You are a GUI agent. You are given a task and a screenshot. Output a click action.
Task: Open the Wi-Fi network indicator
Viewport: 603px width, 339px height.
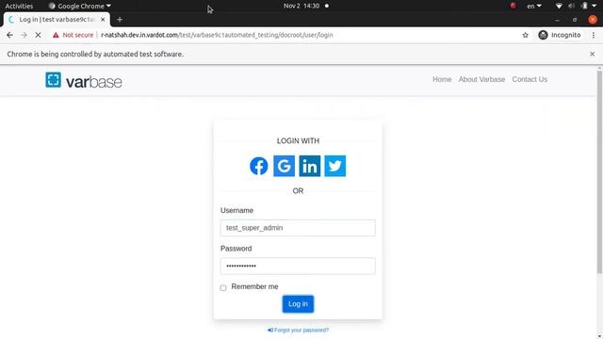[x=559, y=6]
